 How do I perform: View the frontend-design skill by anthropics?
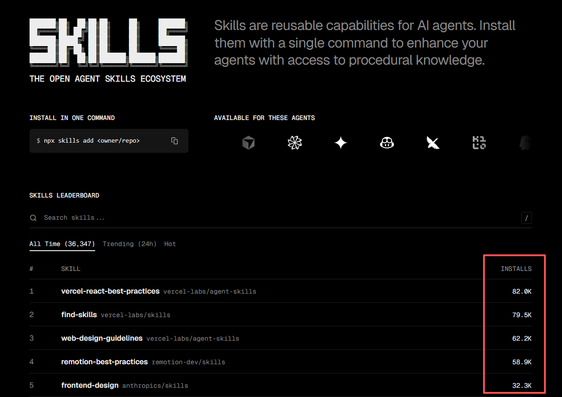(90, 385)
